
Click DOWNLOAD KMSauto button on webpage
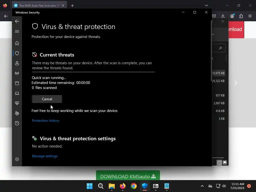point(128,175)
